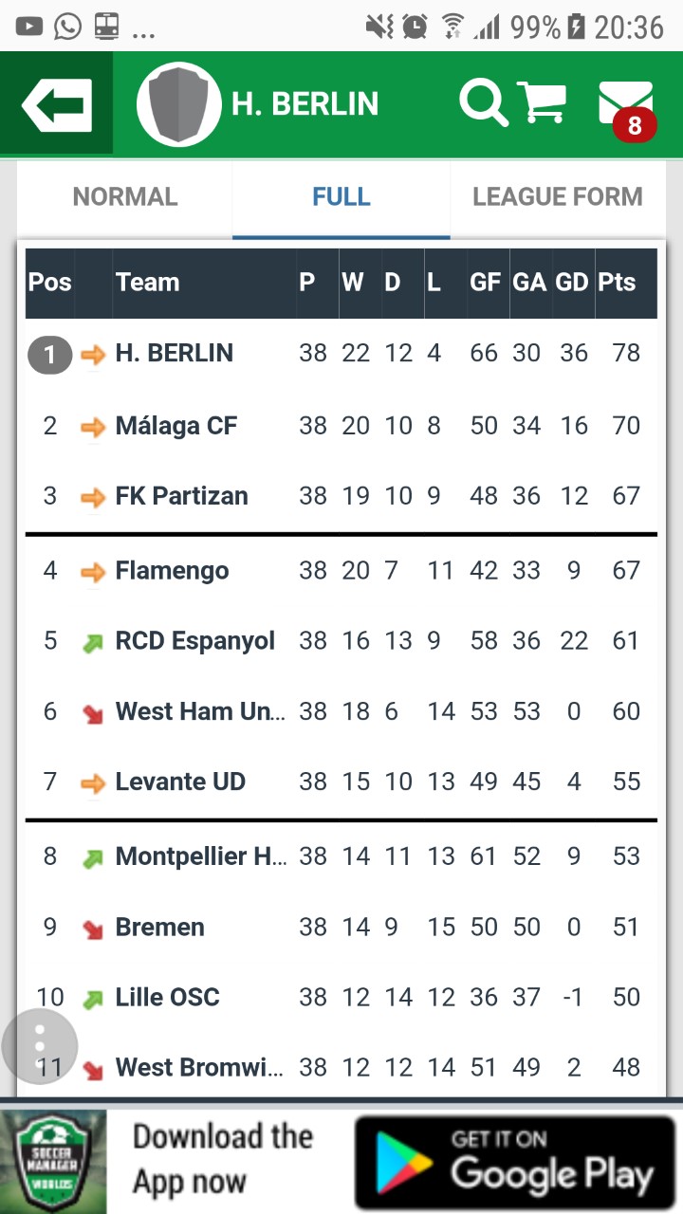Tap the green up arrow beside Lille OSC
Image resolution: width=683 pixels, height=1214 pixels.
pyautogui.click(x=93, y=999)
